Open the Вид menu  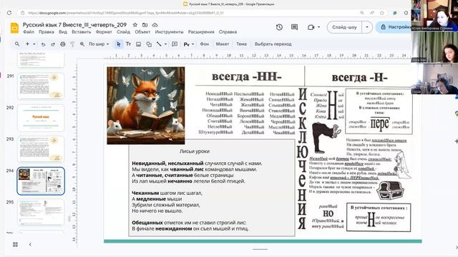pos(63,31)
